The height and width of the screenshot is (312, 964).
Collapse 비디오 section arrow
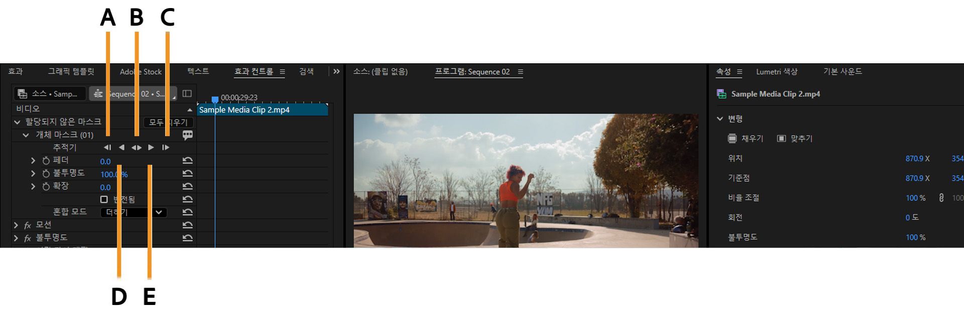click(x=189, y=110)
